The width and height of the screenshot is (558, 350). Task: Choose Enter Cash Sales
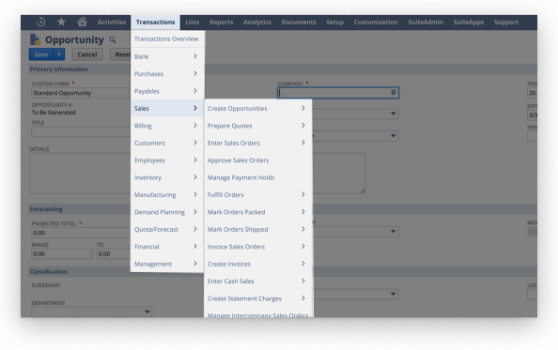258,282
